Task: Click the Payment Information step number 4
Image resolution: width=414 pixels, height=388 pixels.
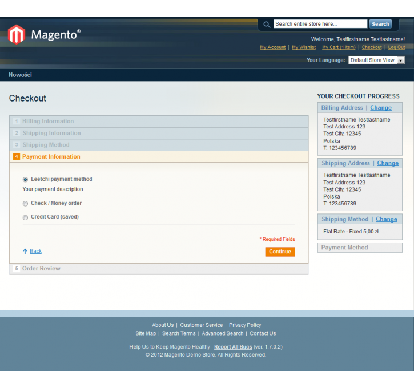Action: [x=17, y=156]
